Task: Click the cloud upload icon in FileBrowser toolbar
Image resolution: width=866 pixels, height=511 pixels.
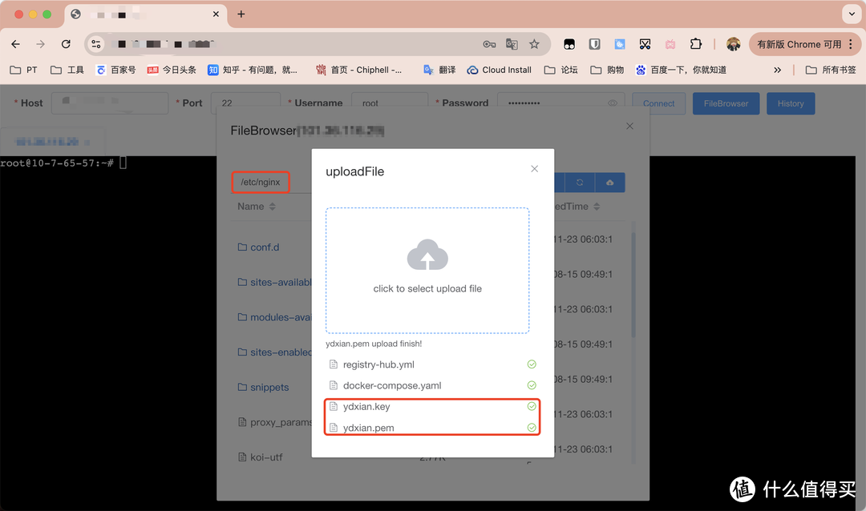Action: point(609,183)
